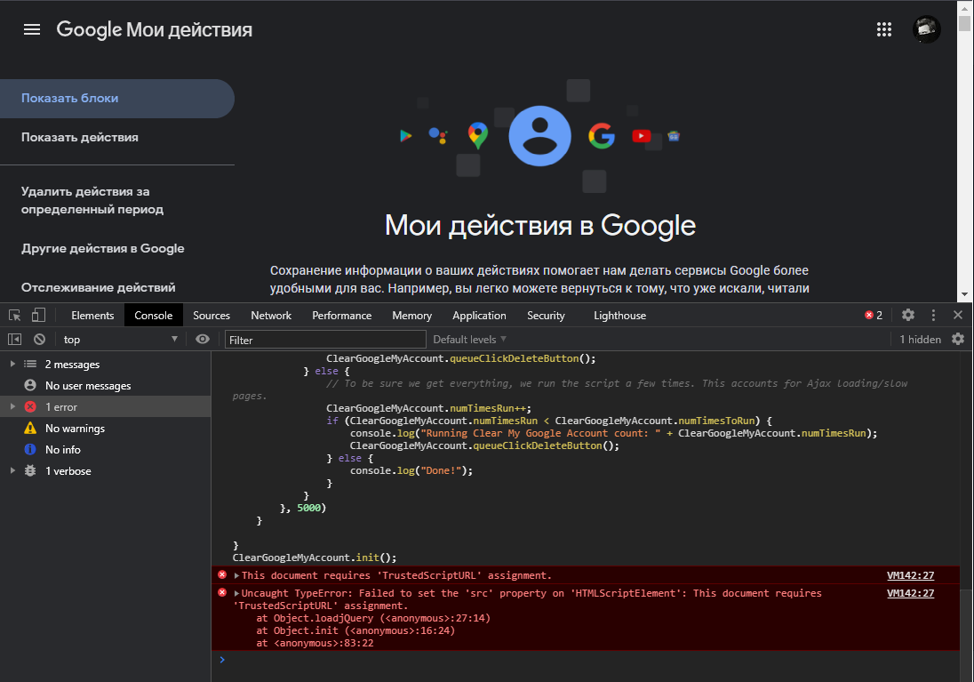Open first VM142:27 source link
The width and height of the screenshot is (974, 682).
(x=910, y=575)
